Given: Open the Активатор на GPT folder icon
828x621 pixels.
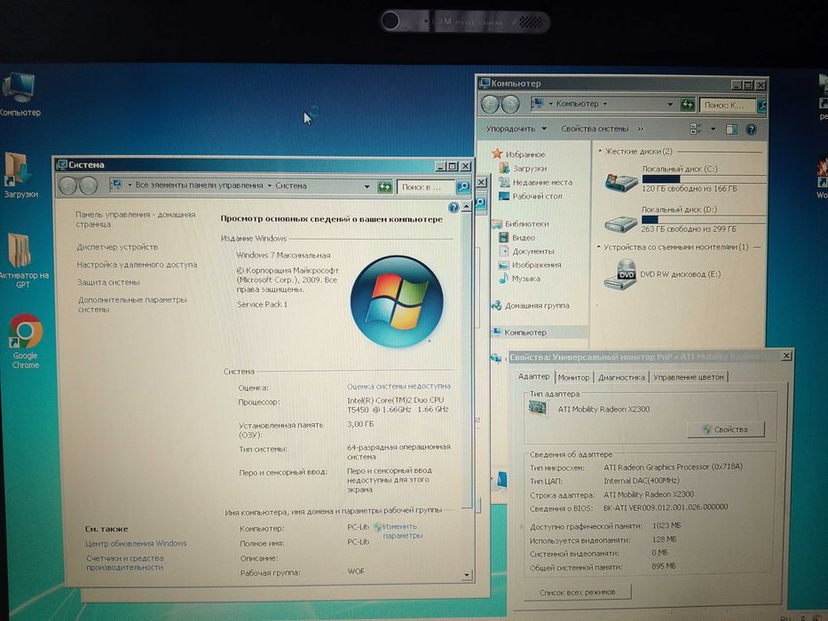Looking at the screenshot, I should pyautogui.click(x=21, y=260).
